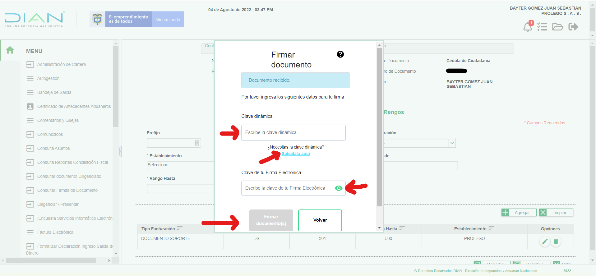Open the folder icon in top bar

pos(557,27)
